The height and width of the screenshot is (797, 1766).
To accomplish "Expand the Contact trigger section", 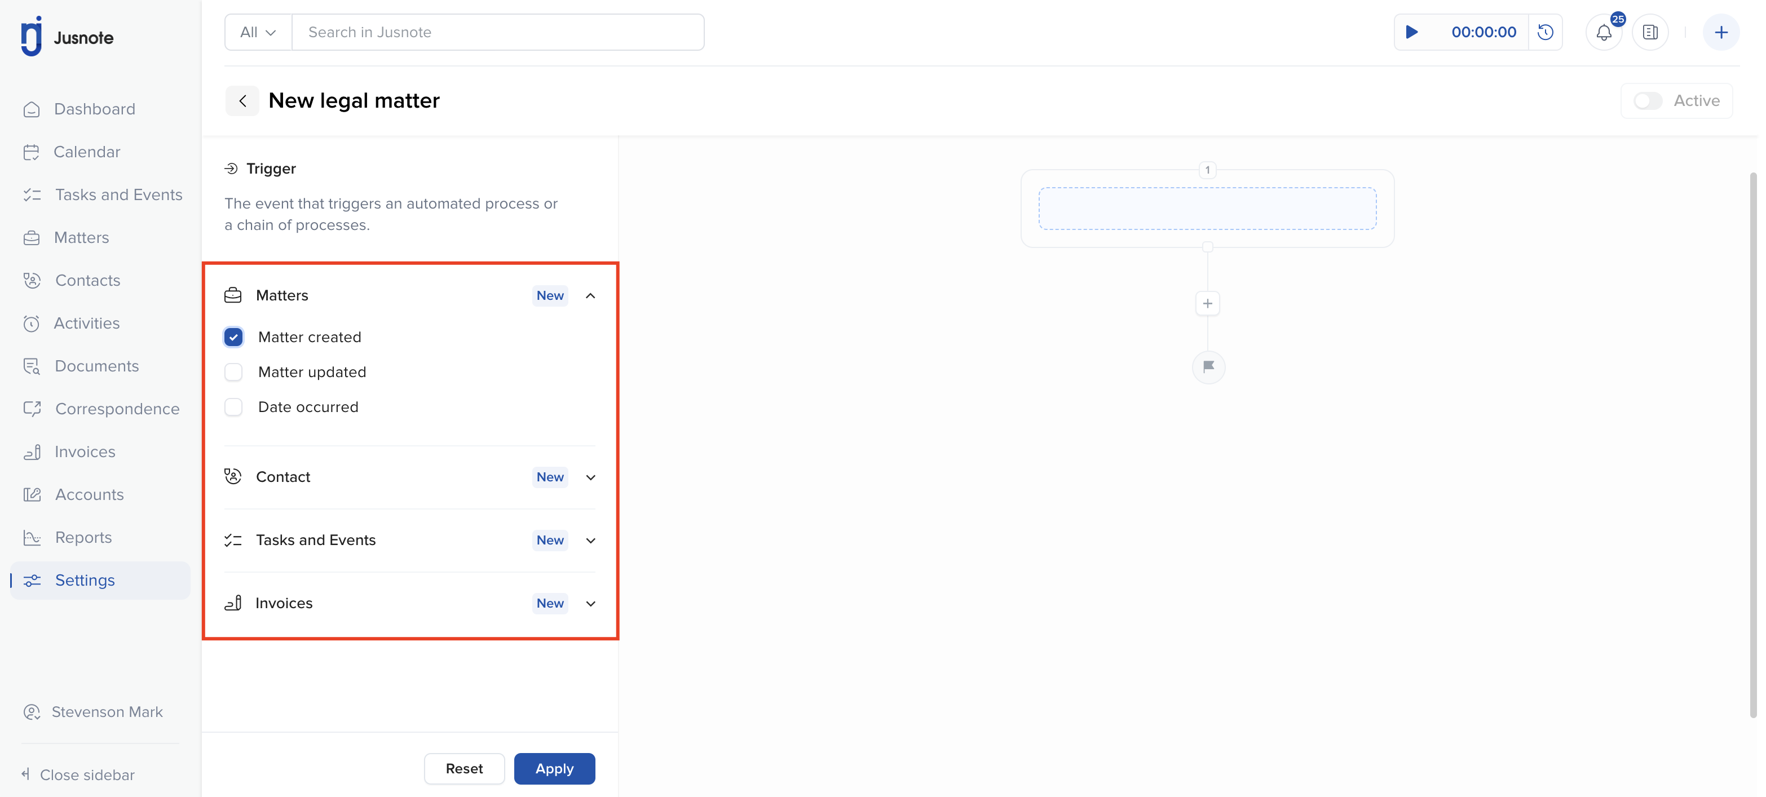I will tap(590, 477).
